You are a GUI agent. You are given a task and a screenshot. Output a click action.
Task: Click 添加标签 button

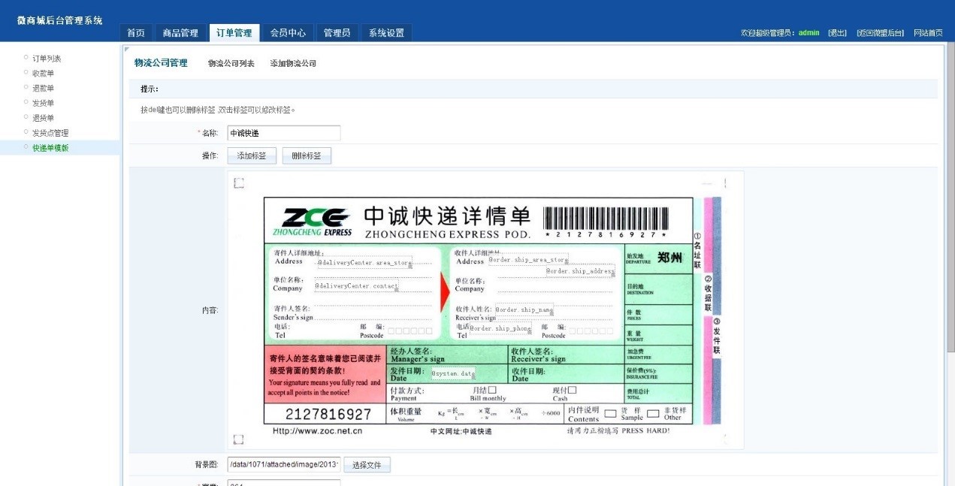click(x=252, y=155)
